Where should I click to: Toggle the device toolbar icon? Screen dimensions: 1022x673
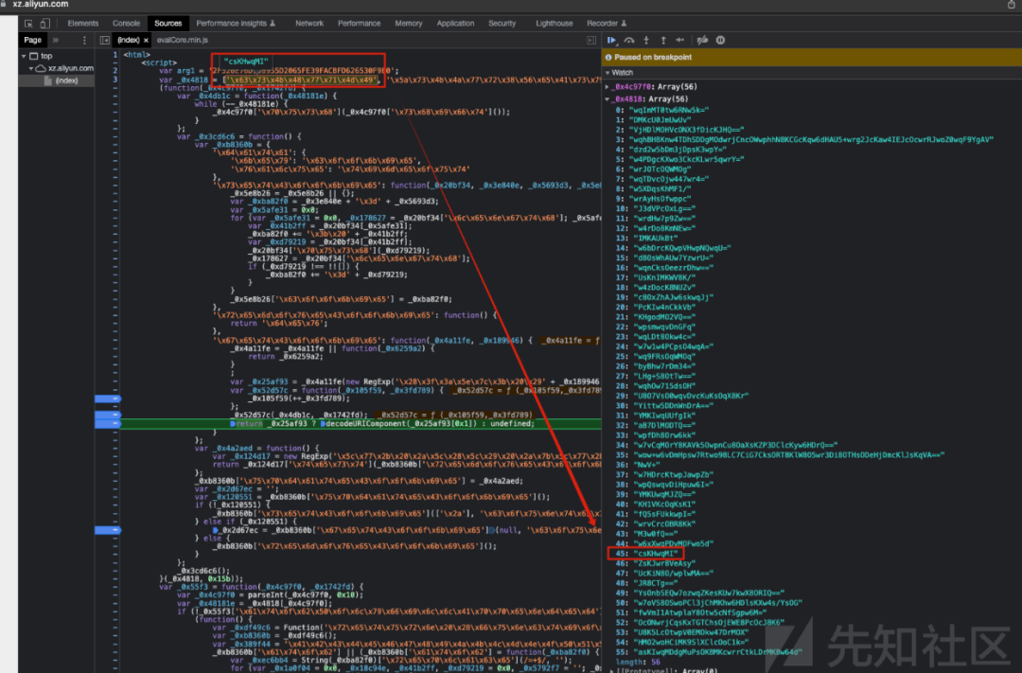point(44,24)
